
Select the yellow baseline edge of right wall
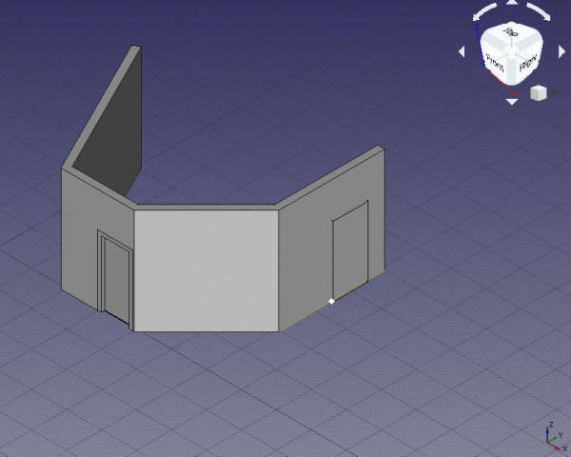click(x=331, y=301)
